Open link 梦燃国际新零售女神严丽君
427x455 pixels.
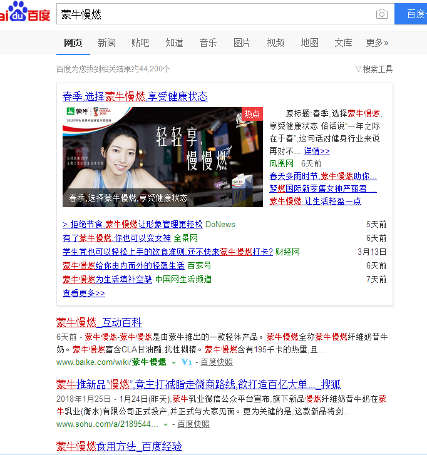click(x=323, y=188)
